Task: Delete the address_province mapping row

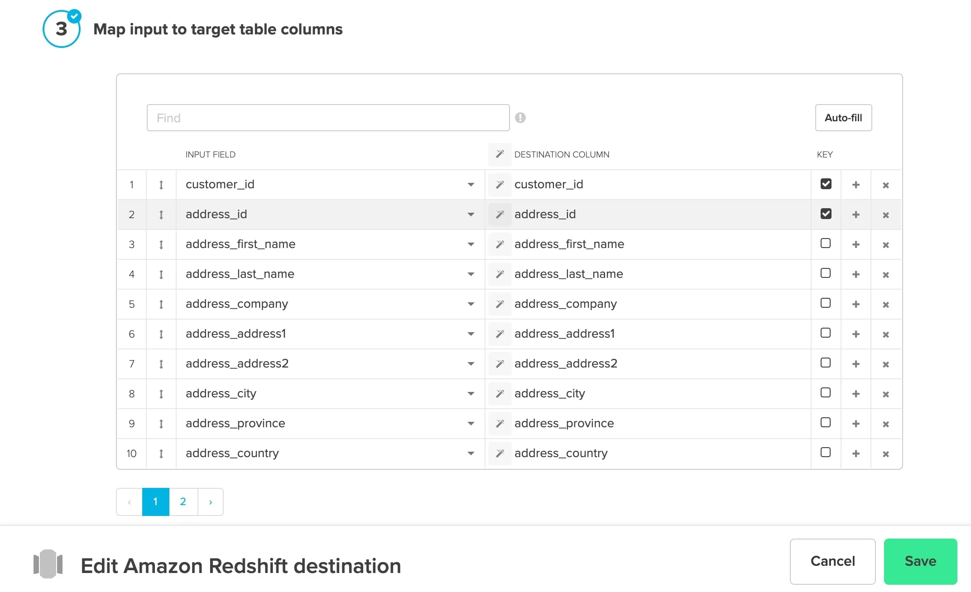Action: (x=886, y=424)
